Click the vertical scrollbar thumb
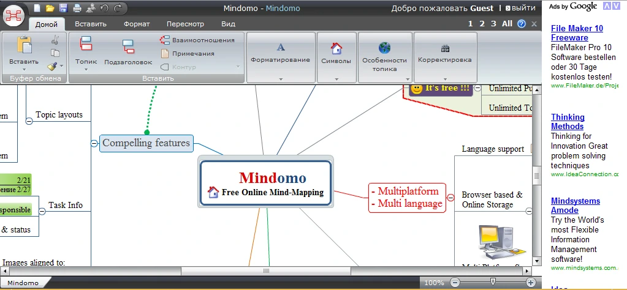 537,176
